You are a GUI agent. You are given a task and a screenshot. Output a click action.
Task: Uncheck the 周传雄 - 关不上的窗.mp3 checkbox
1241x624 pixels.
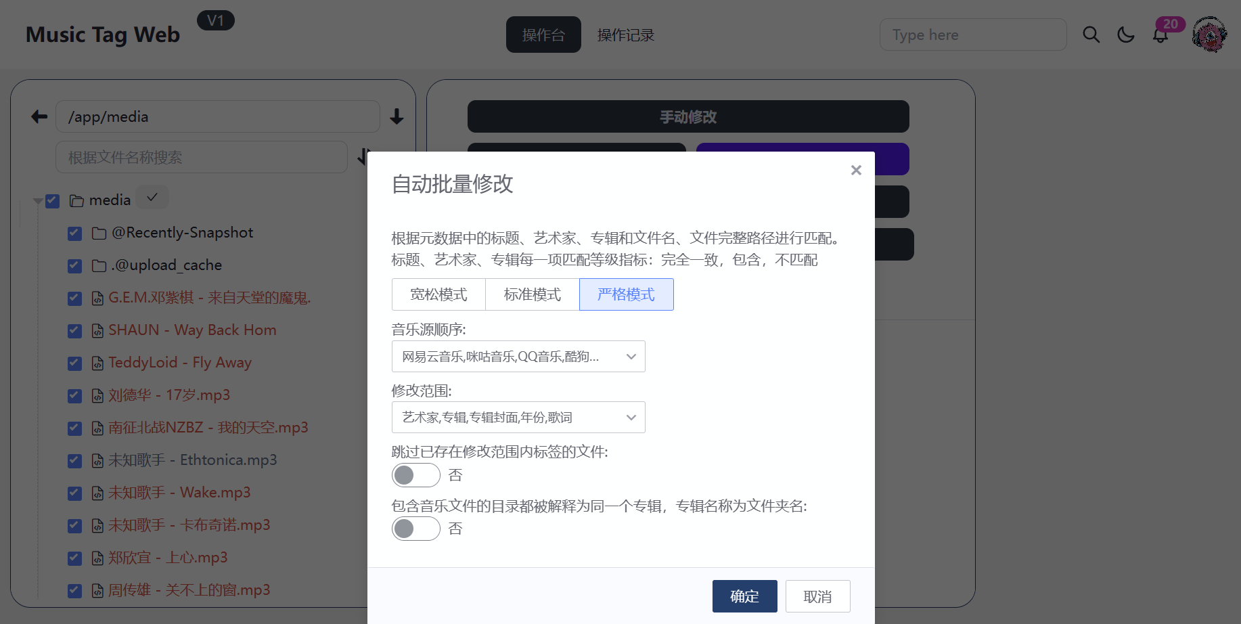pos(75,590)
